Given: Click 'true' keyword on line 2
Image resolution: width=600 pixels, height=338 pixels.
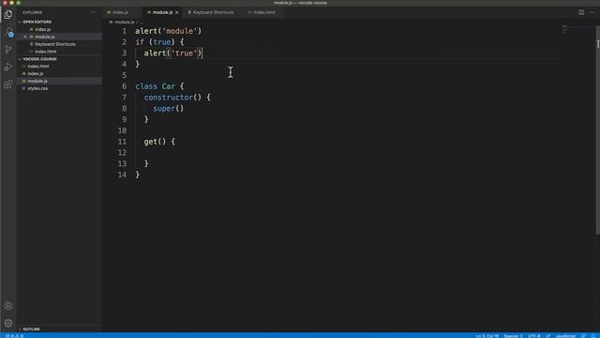Looking at the screenshot, I should tap(161, 42).
